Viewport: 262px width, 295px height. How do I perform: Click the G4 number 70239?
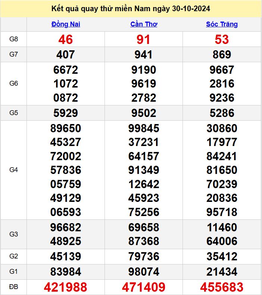(x=222, y=184)
